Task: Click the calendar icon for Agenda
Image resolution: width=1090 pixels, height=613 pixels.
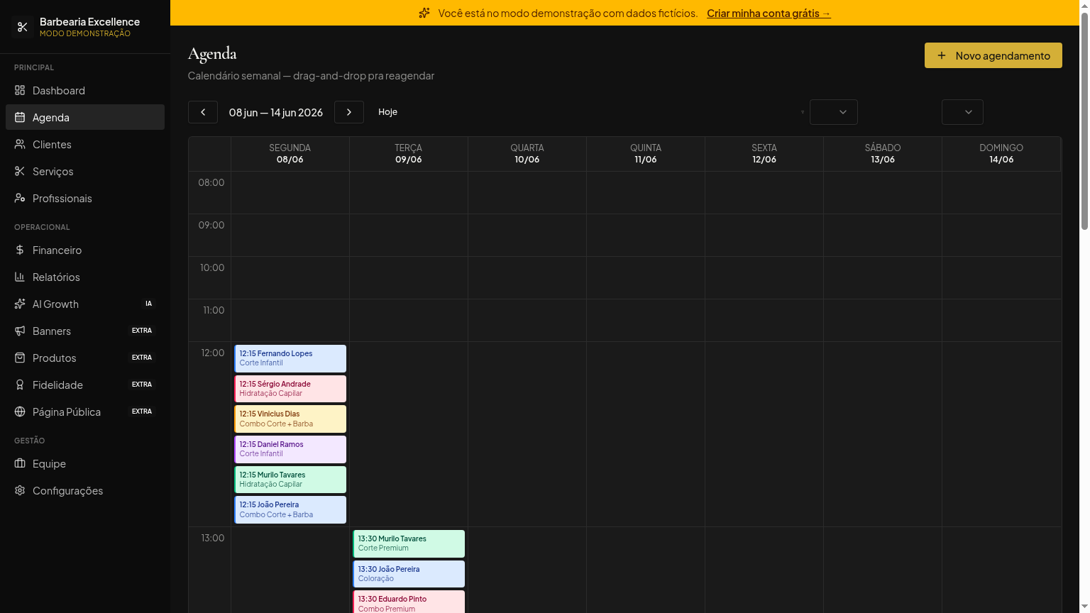Action: pyautogui.click(x=20, y=117)
